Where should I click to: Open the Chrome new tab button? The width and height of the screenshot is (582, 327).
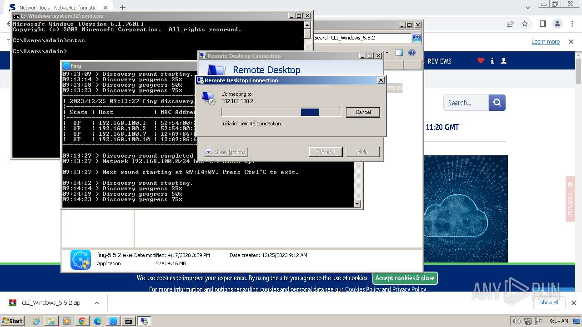[123, 8]
